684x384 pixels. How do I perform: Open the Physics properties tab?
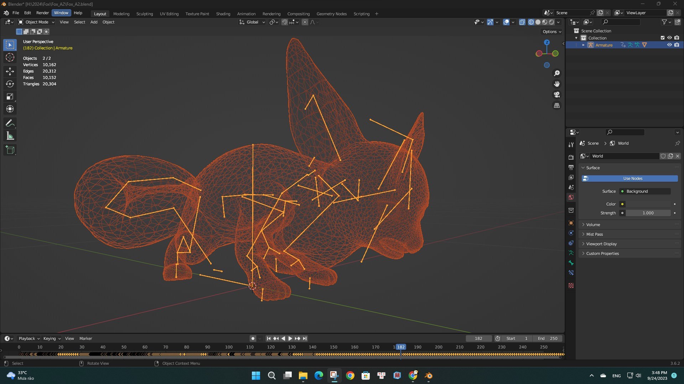[x=571, y=233]
